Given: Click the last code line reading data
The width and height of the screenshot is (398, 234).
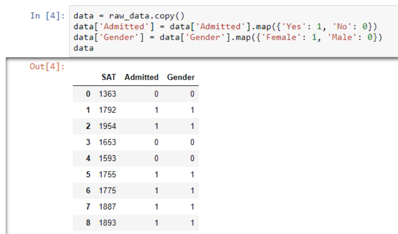Looking at the screenshot, I should 83,47.
